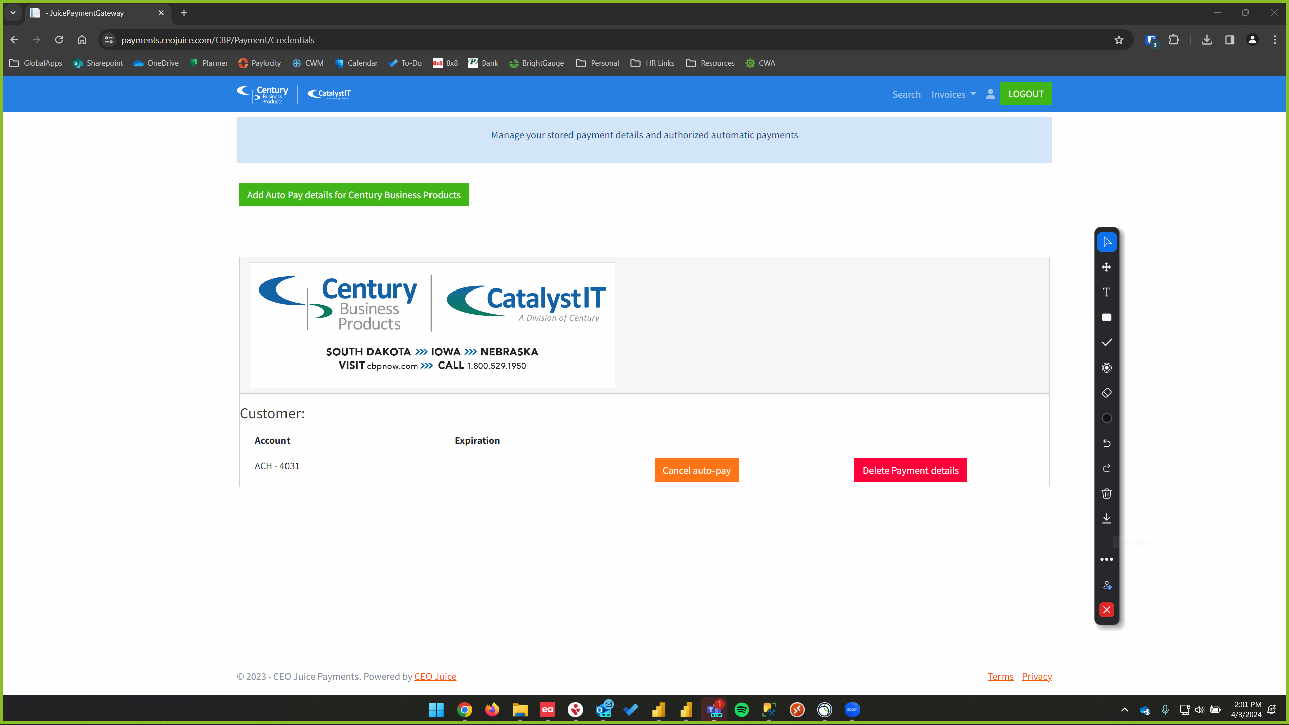The width and height of the screenshot is (1289, 725).
Task: Expand the Invoices dropdown menu
Action: click(x=953, y=94)
